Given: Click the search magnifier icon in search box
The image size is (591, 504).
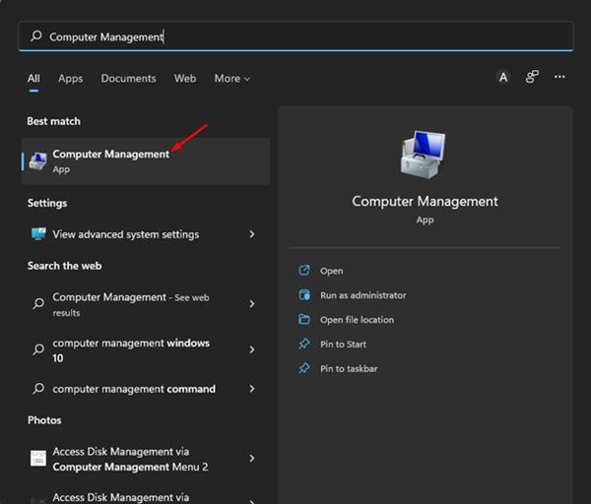Looking at the screenshot, I should 36,36.
